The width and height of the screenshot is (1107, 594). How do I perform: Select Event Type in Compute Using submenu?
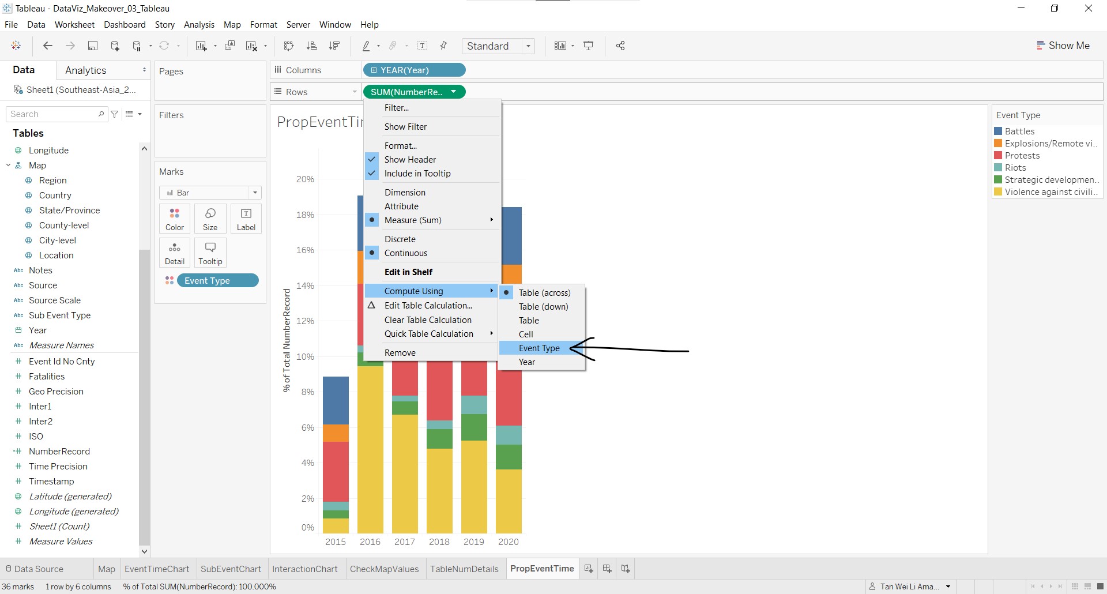click(539, 348)
